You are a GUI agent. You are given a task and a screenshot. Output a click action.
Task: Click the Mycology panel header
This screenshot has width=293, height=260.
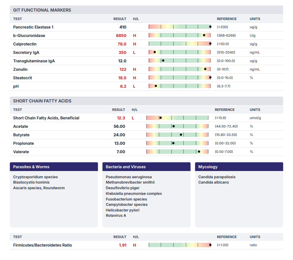pyautogui.click(x=239, y=167)
